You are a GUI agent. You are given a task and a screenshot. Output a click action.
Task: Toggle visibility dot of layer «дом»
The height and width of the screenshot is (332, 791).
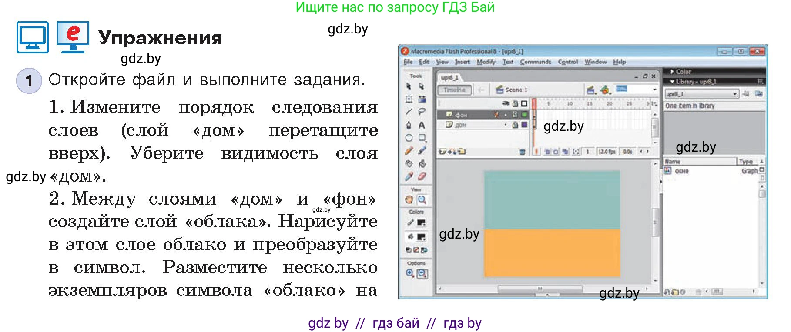click(506, 125)
